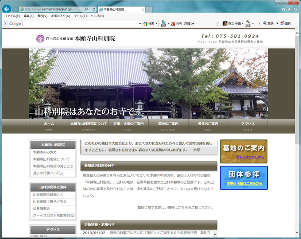The image size is (301, 239).
Task: Click the page scrollbar down arrow
Action: click(x=297, y=232)
